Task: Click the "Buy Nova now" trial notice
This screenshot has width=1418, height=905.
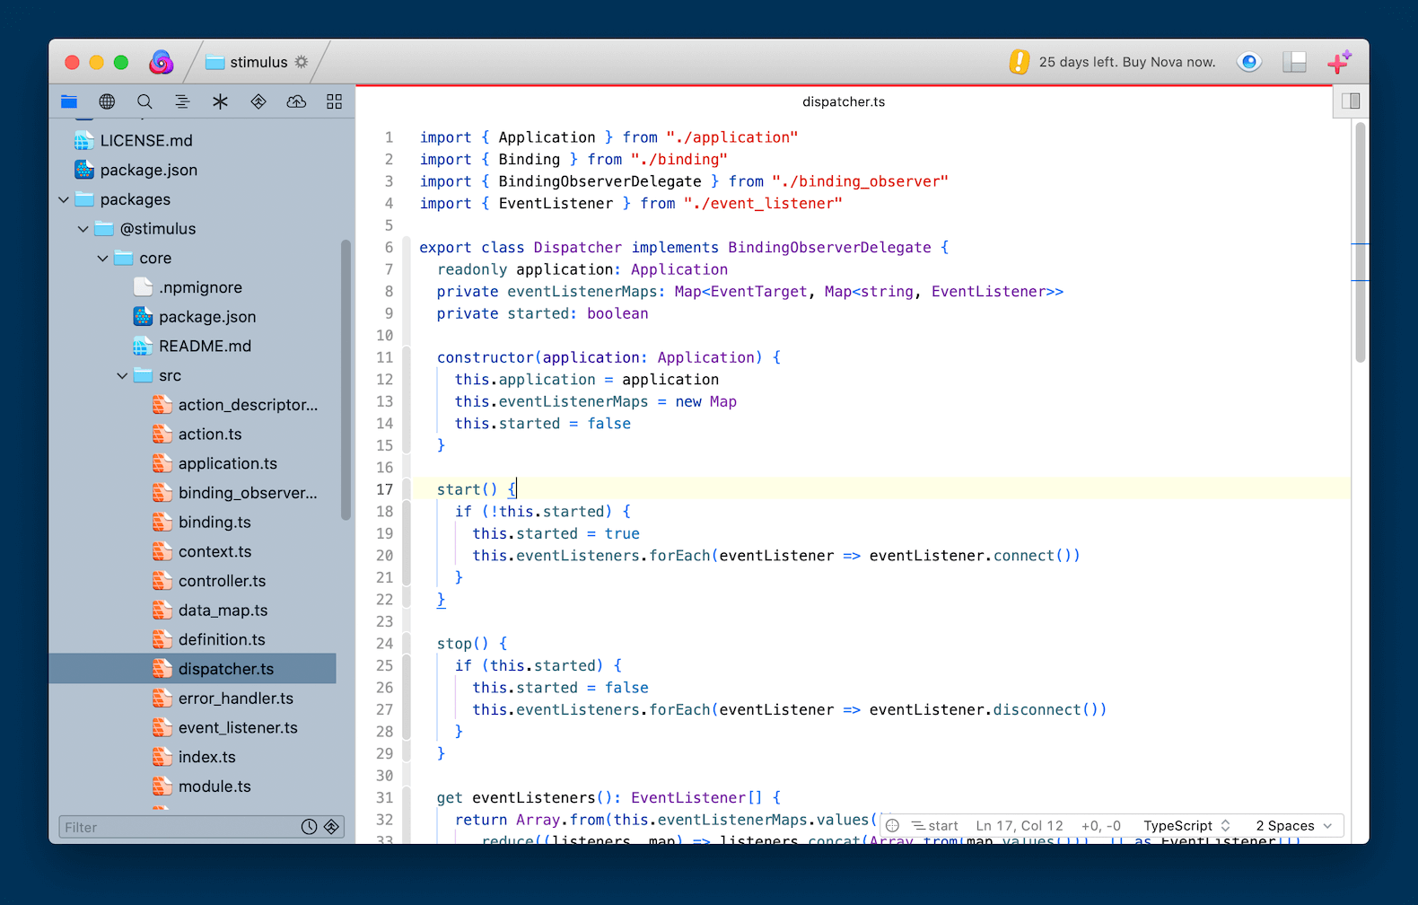Action: coord(1126,62)
